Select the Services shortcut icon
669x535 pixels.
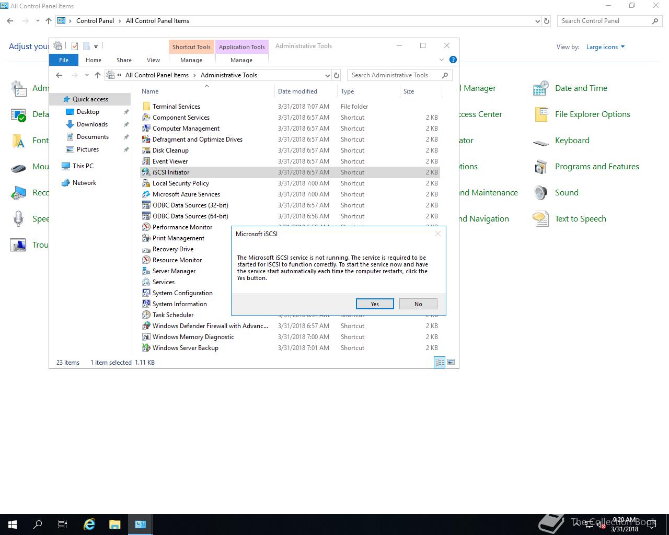pyautogui.click(x=146, y=282)
